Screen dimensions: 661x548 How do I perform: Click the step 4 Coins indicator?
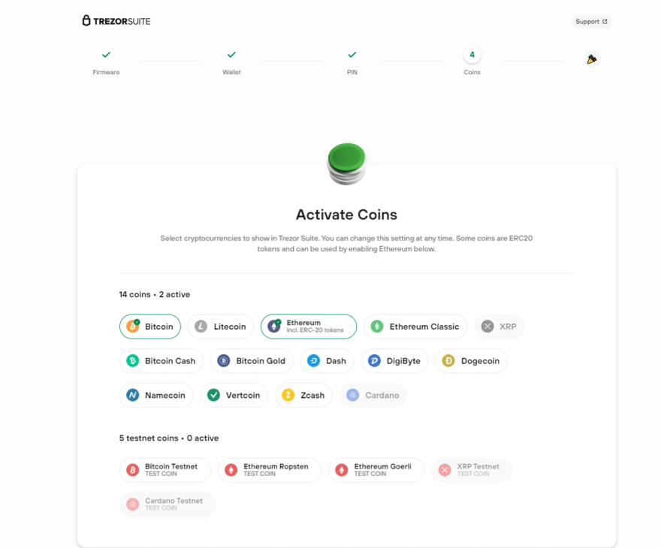click(x=472, y=55)
